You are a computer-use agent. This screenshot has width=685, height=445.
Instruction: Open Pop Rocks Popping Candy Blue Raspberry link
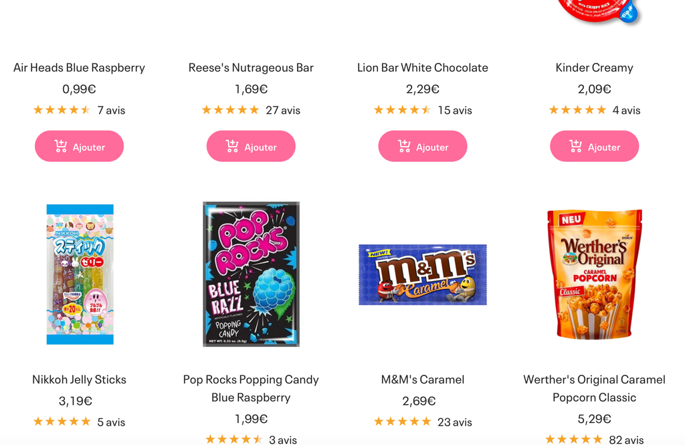pos(251,388)
